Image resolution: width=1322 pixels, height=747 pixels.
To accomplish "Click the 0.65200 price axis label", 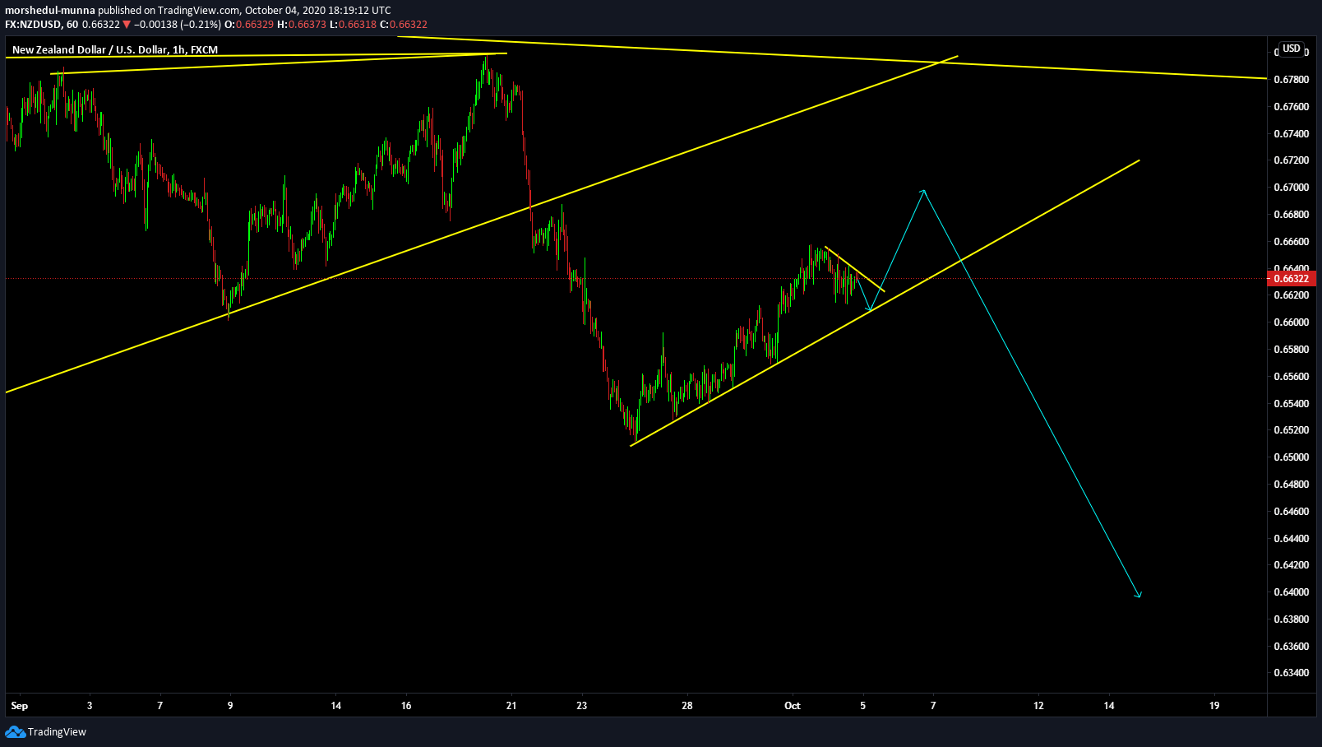I will pos(1291,430).
